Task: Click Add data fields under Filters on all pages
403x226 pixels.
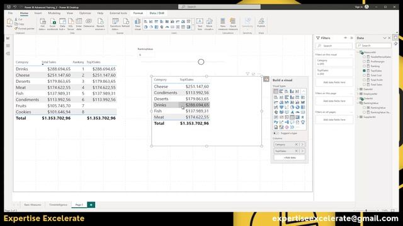Action: tap(334, 120)
